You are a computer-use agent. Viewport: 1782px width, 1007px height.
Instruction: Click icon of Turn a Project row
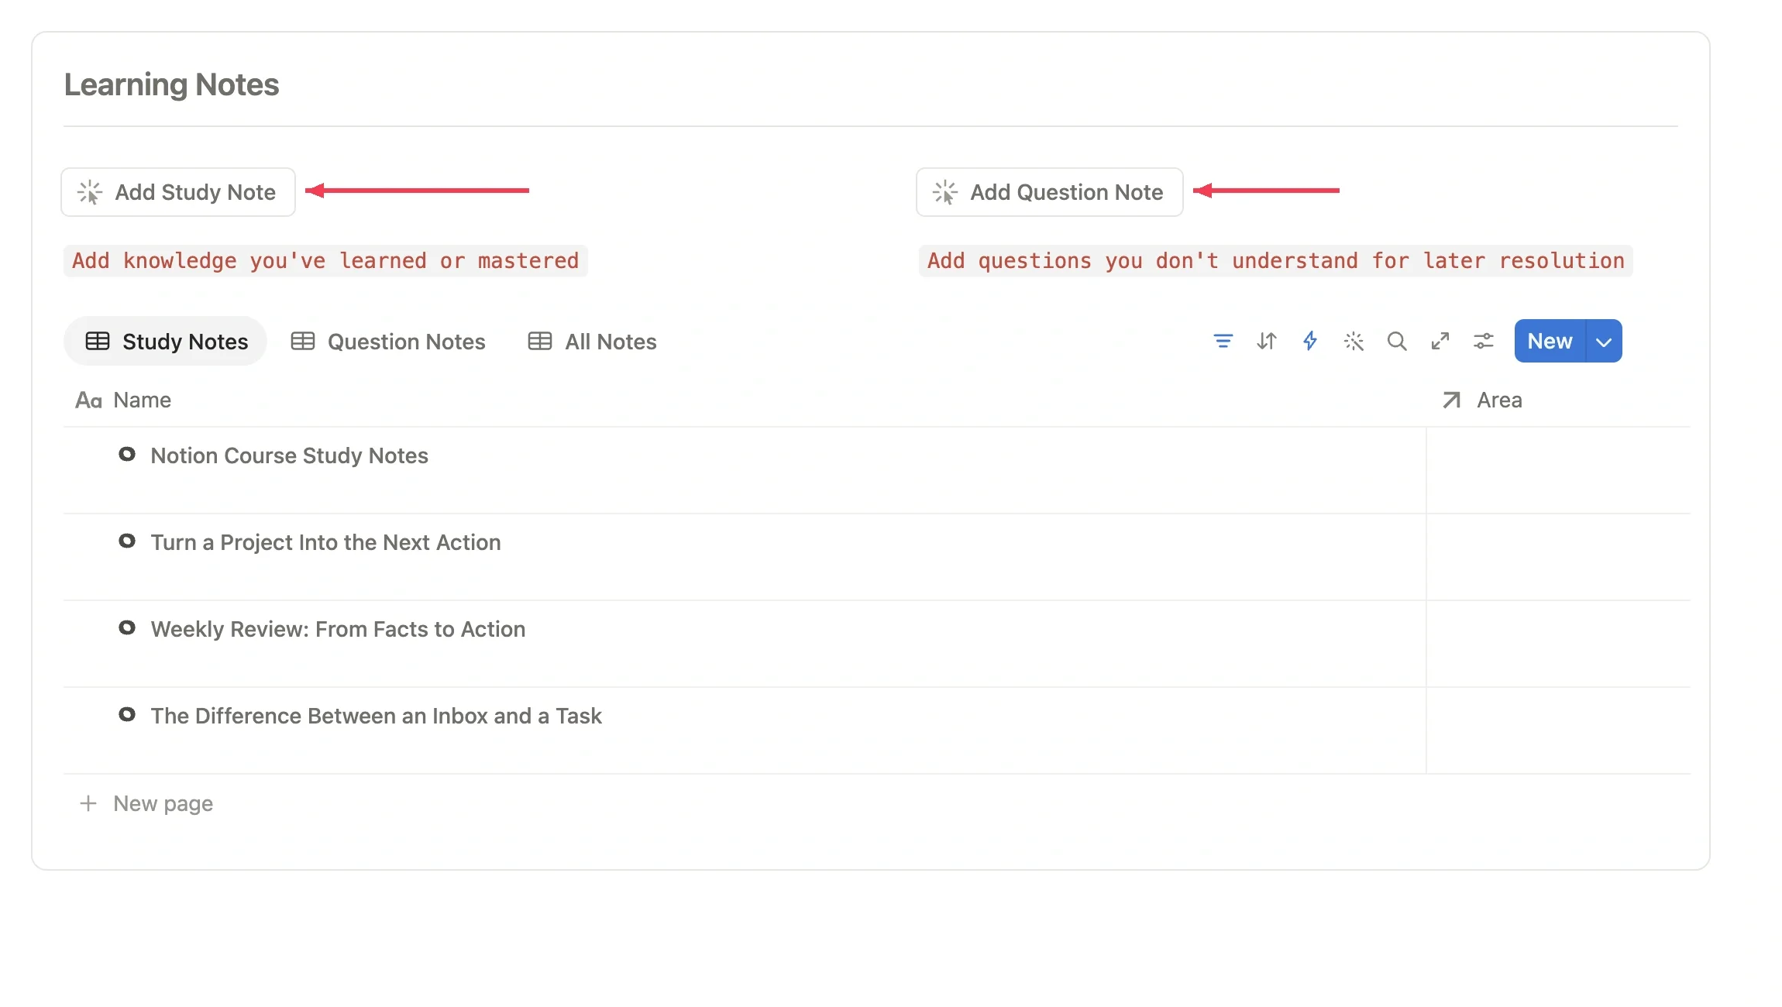tap(127, 541)
